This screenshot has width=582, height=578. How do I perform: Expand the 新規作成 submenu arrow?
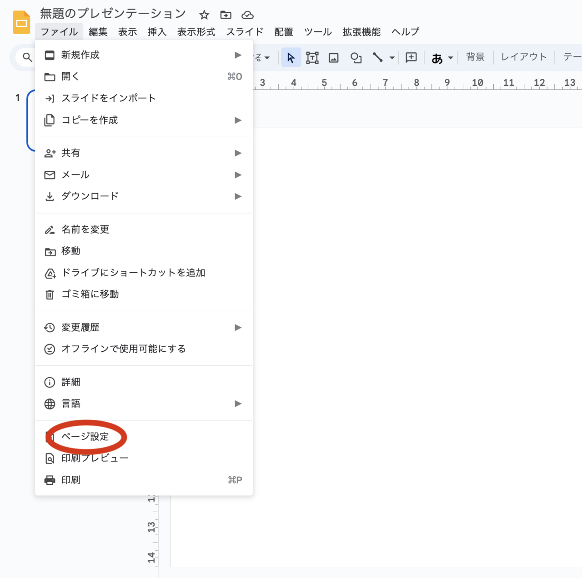[238, 55]
